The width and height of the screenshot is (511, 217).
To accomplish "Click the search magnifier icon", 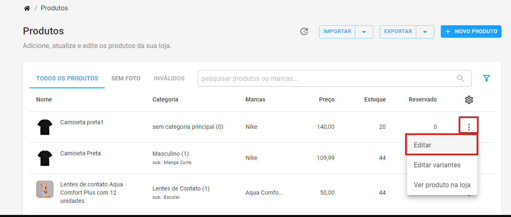I will pos(460,78).
